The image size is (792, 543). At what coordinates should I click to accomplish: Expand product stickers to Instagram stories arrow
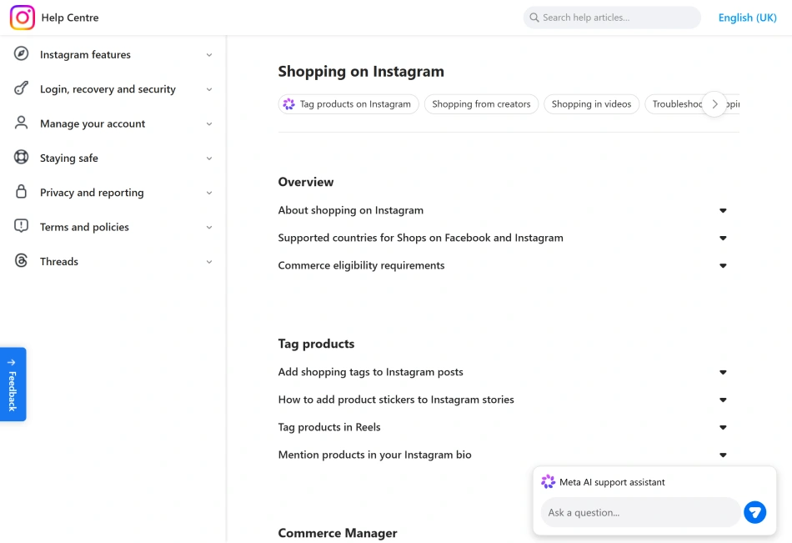[723, 400]
